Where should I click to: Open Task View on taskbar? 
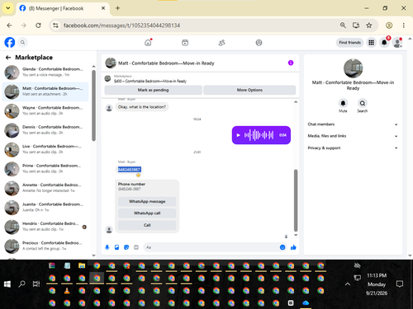[36, 284]
